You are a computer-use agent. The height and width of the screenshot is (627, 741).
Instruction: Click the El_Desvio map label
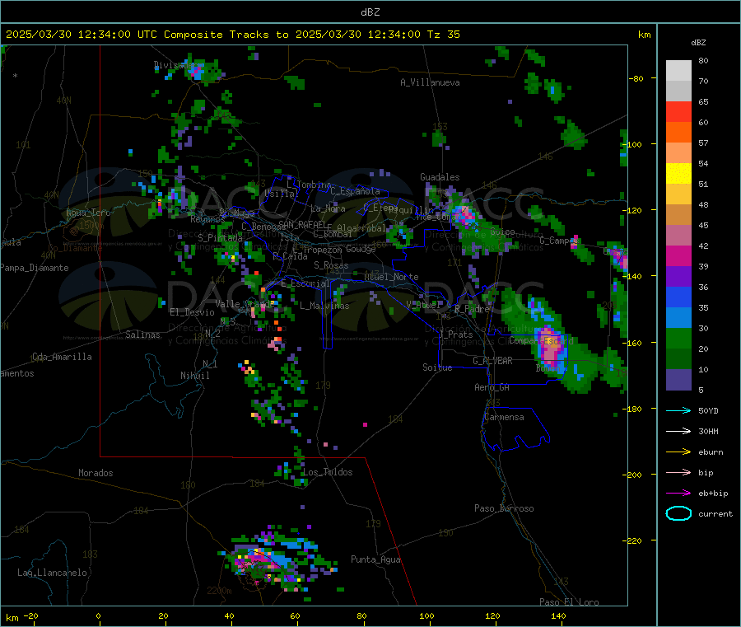192,312
